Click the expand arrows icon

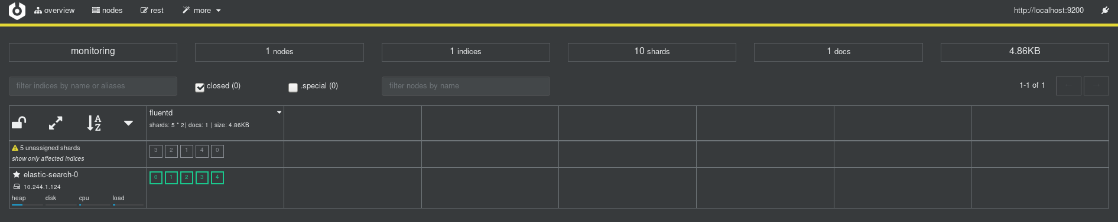(x=56, y=123)
